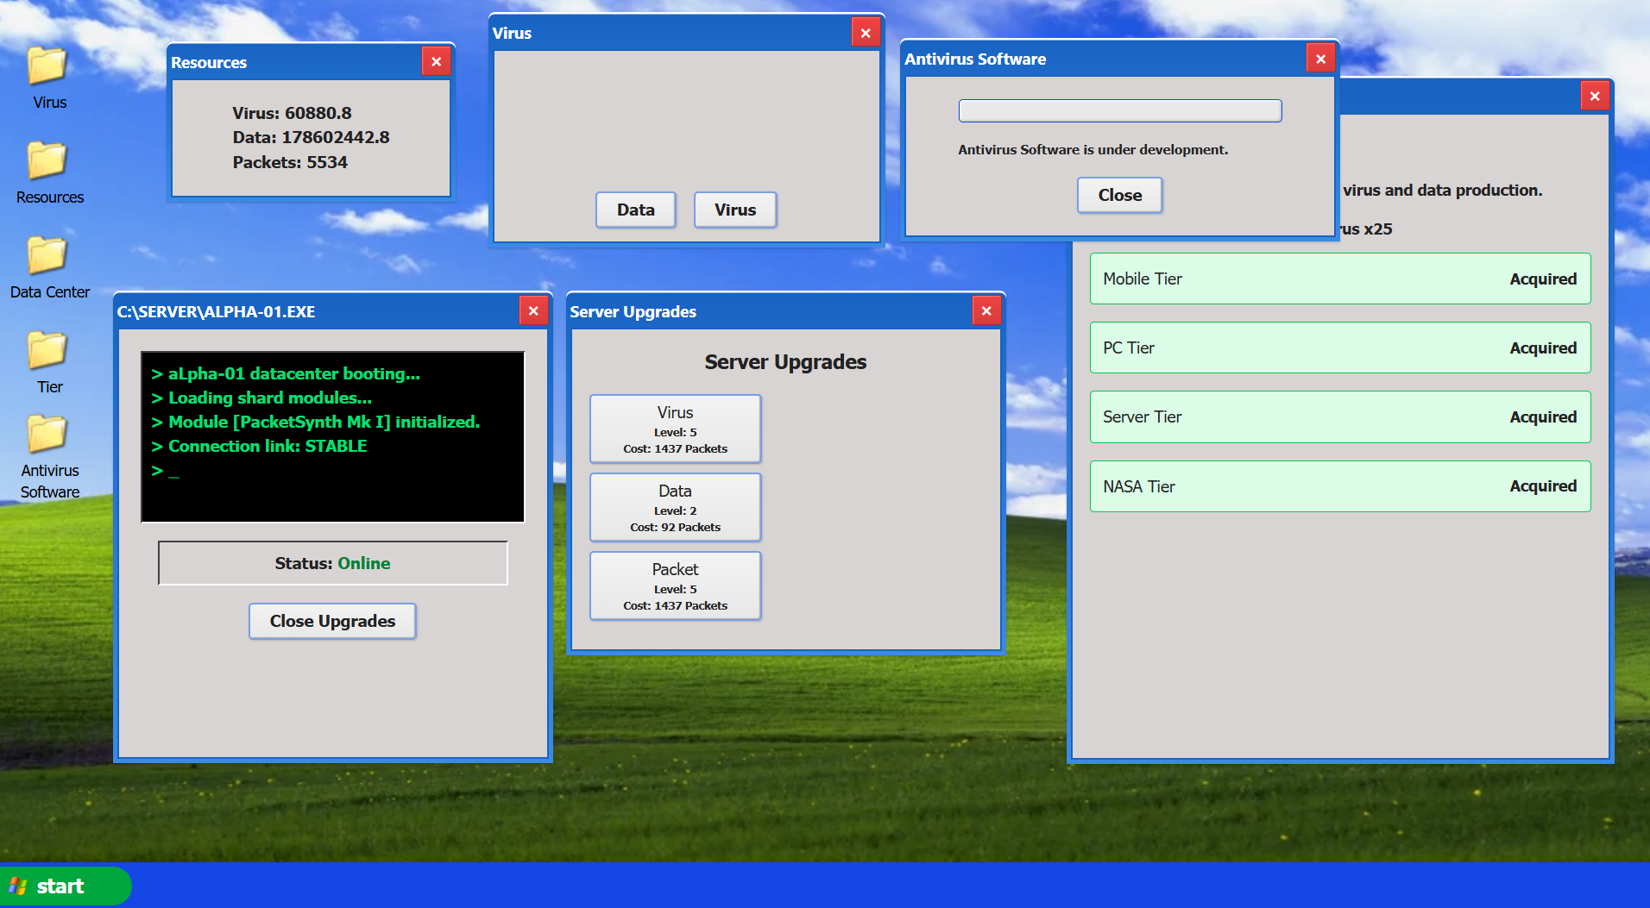The width and height of the screenshot is (1650, 908).
Task: Click Close in Antivirus Software dialog
Action: pyautogui.click(x=1119, y=195)
